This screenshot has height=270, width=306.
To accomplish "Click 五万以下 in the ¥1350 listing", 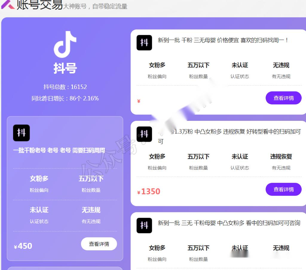I will tap(198, 156).
